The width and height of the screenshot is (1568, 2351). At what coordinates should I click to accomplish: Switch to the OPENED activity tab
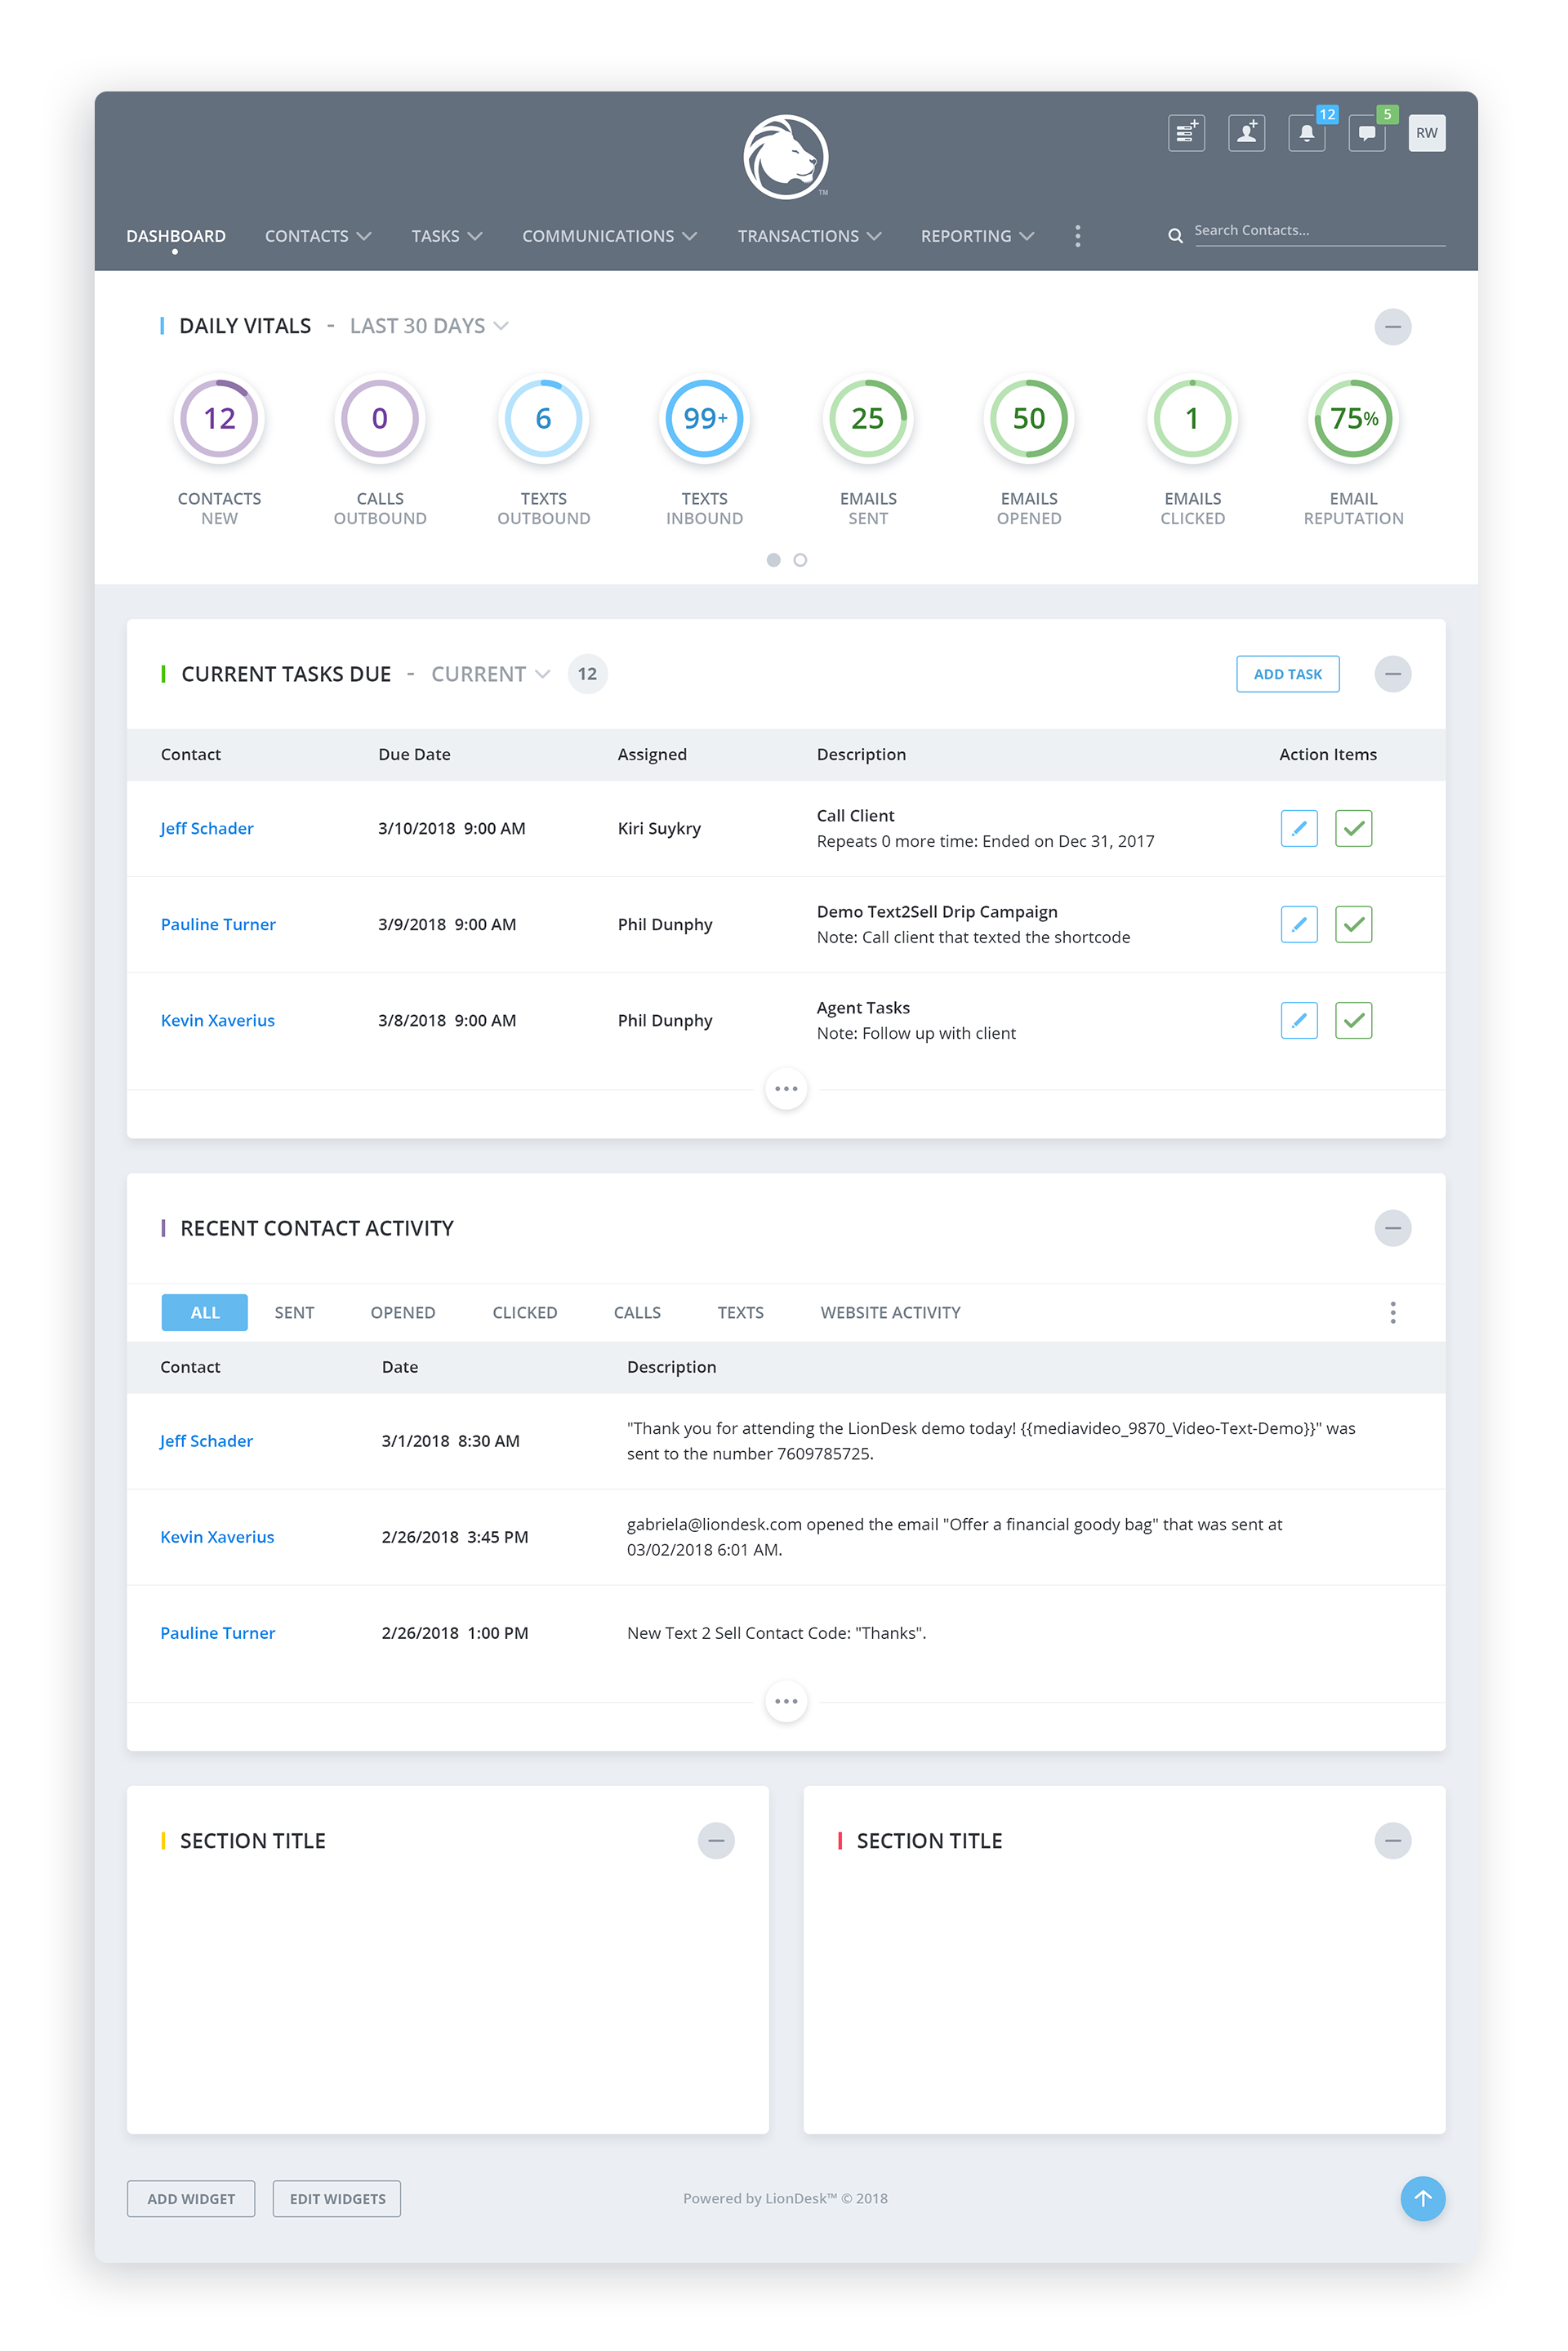(x=403, y=1312)
